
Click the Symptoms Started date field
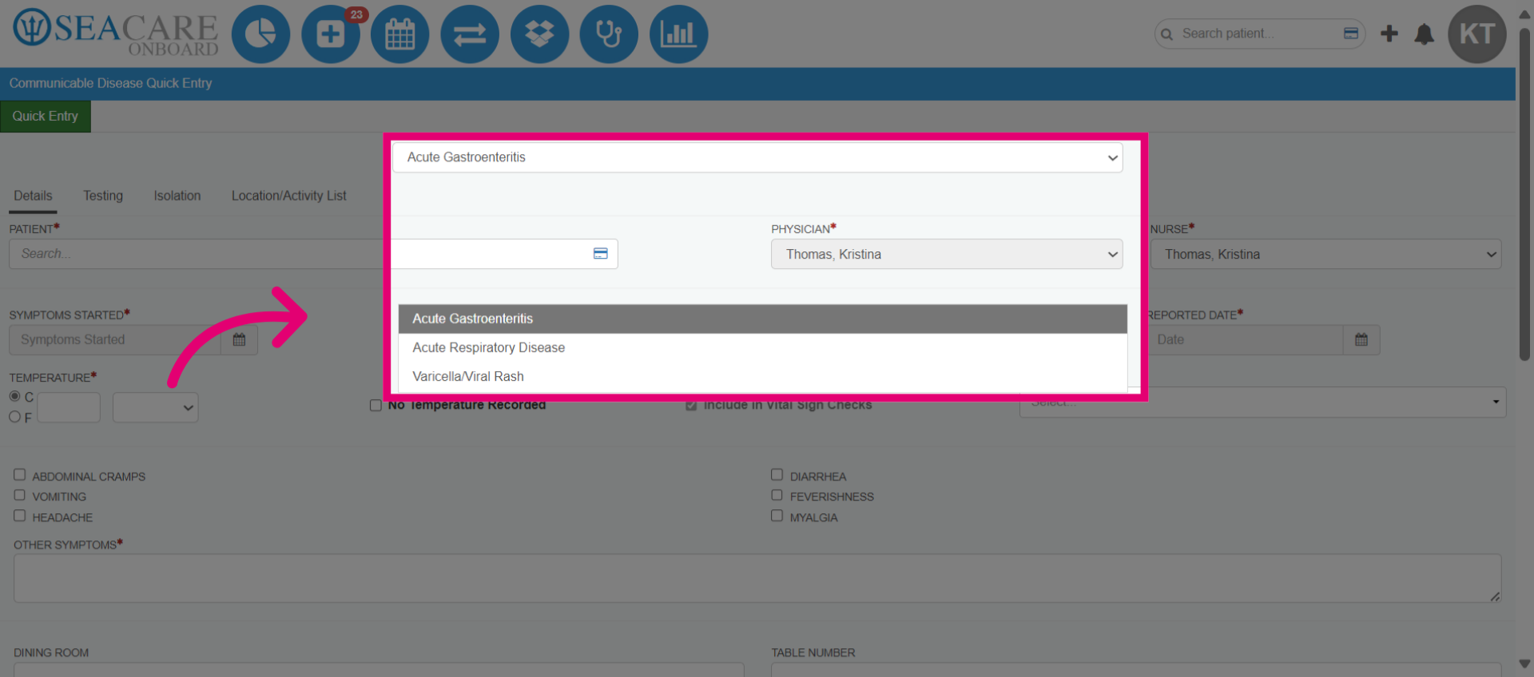click(x=115, y=340)
